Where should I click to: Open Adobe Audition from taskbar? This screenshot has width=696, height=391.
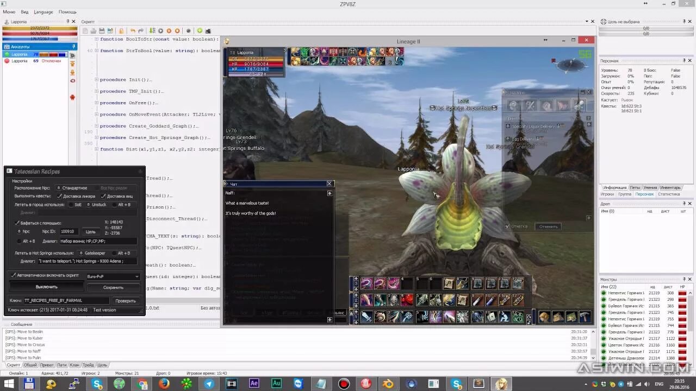point(276,384)
